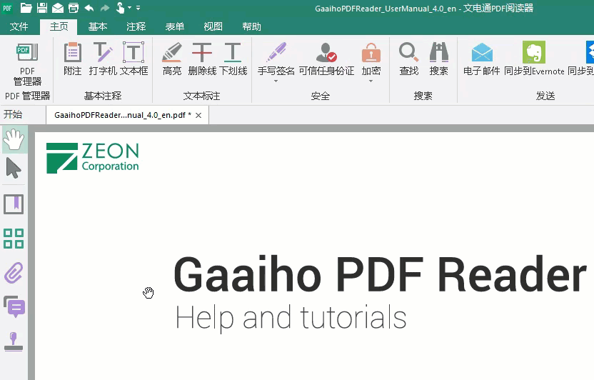This screenshot has width=594, height=380.
Task: Open 搜索 search with binoculars icon
Action: point(438,59)
